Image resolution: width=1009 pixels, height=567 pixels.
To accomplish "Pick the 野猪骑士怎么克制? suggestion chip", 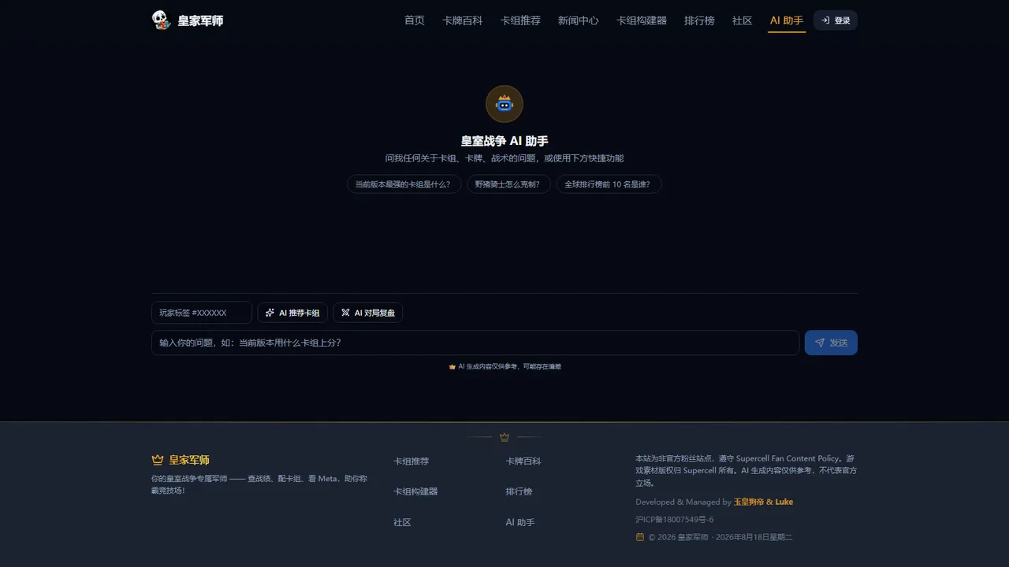I will pos(508,184).
